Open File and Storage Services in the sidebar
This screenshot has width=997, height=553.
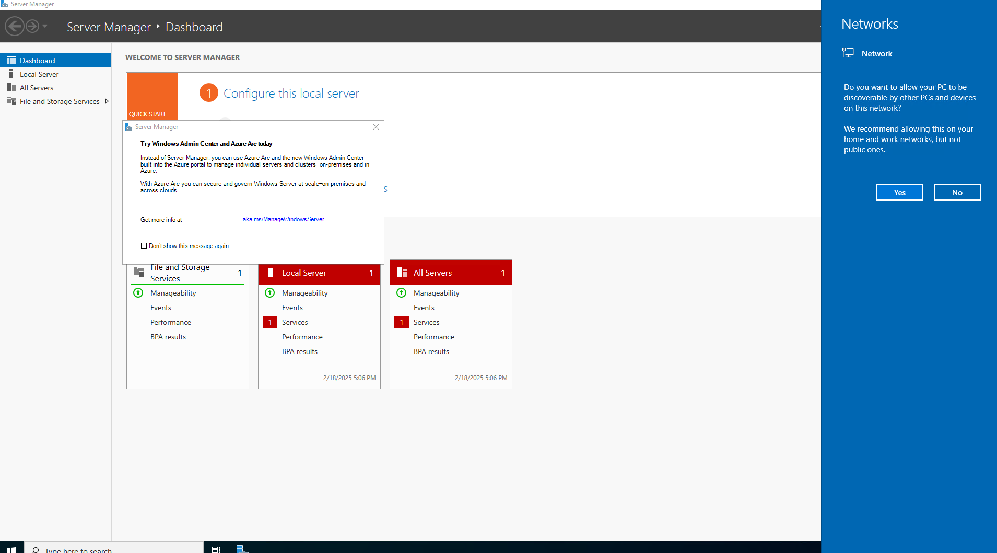(x=60, y=101)
